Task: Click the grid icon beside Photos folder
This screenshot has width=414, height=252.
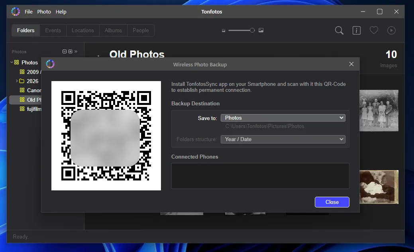Action: pyautogui.click(x=17, y=62)
